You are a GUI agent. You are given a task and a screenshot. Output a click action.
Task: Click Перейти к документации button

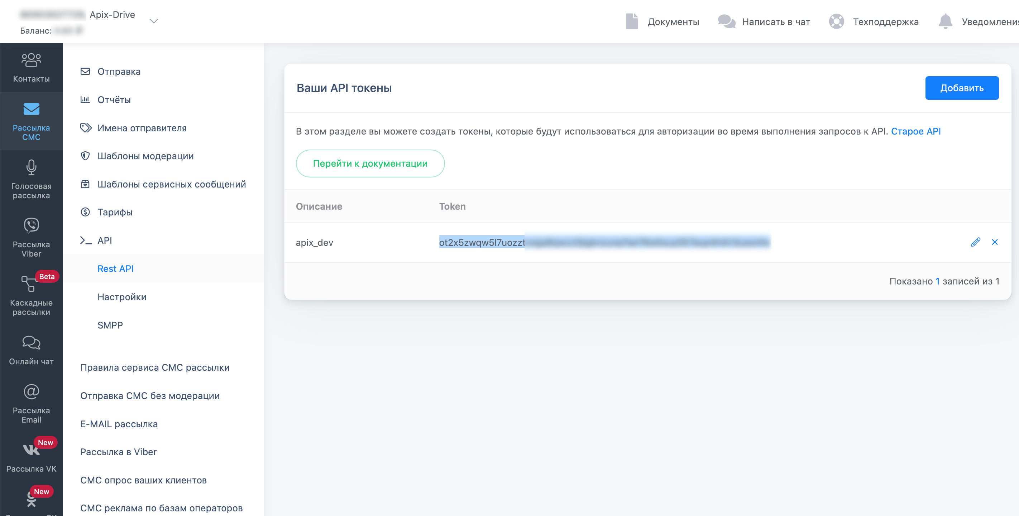click(370, 164)
